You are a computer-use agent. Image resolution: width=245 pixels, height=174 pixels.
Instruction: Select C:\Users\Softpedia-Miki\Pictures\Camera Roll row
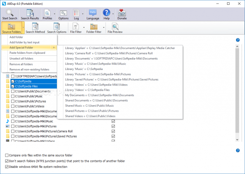click(44, 131)
